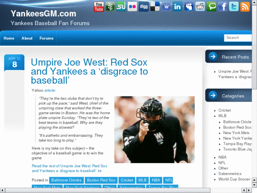Click the APR 10 8 date badge
This screenshot has height=193, width=257.
(x=14, y=63)
